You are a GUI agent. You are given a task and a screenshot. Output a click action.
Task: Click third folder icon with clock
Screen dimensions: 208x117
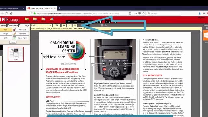tap(43, 19)
